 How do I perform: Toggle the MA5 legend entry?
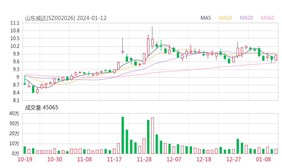206,18
